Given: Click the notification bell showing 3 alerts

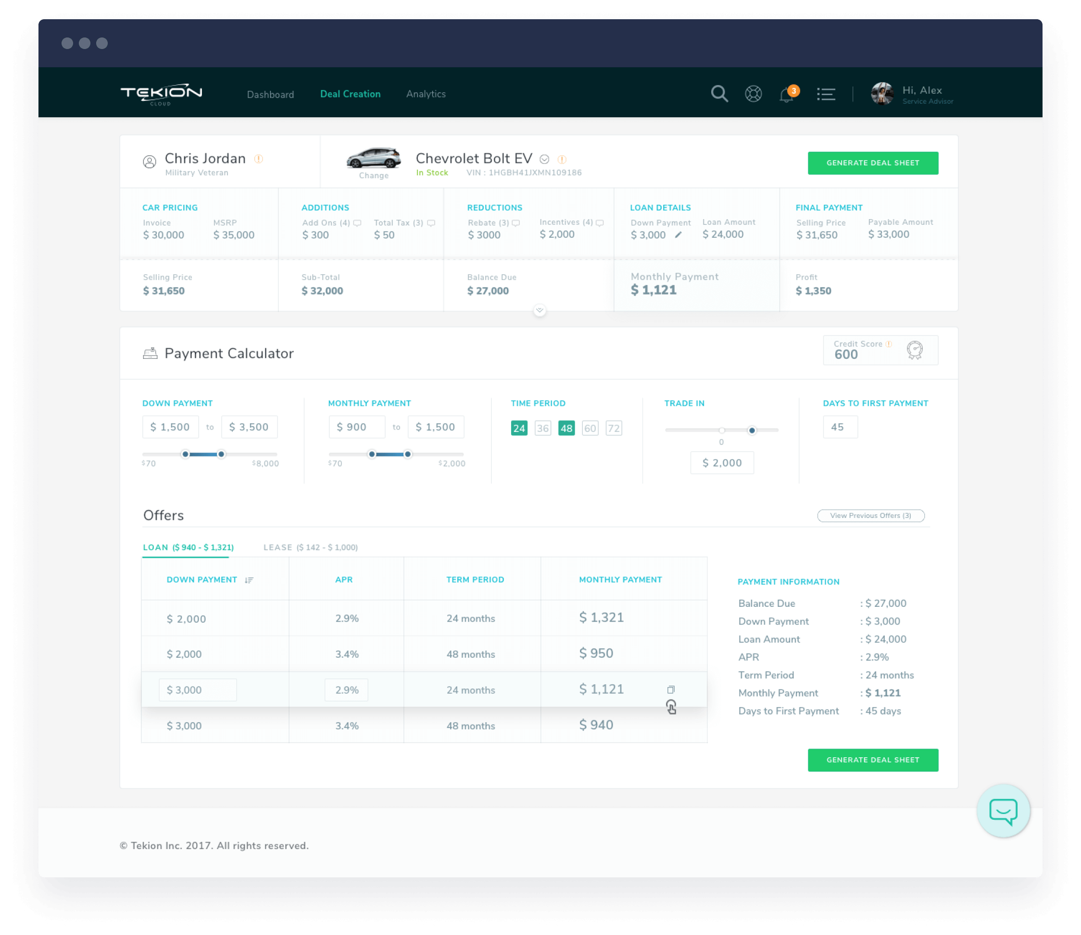Looking at the screenshot, I should (786, 95).
